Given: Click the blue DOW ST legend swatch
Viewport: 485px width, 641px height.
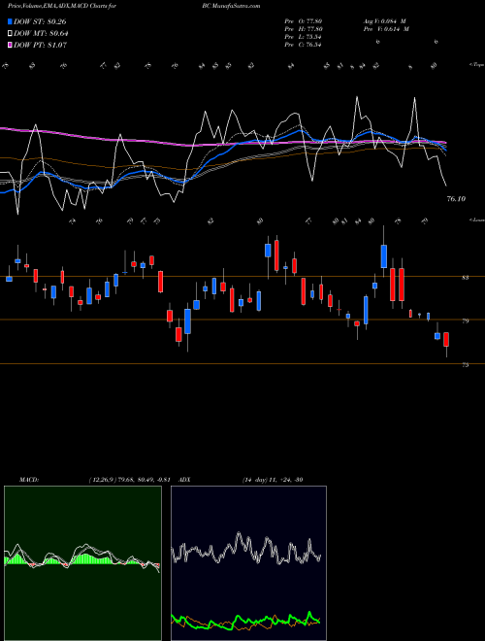Looking at the screenshot, I should [10, 21].
